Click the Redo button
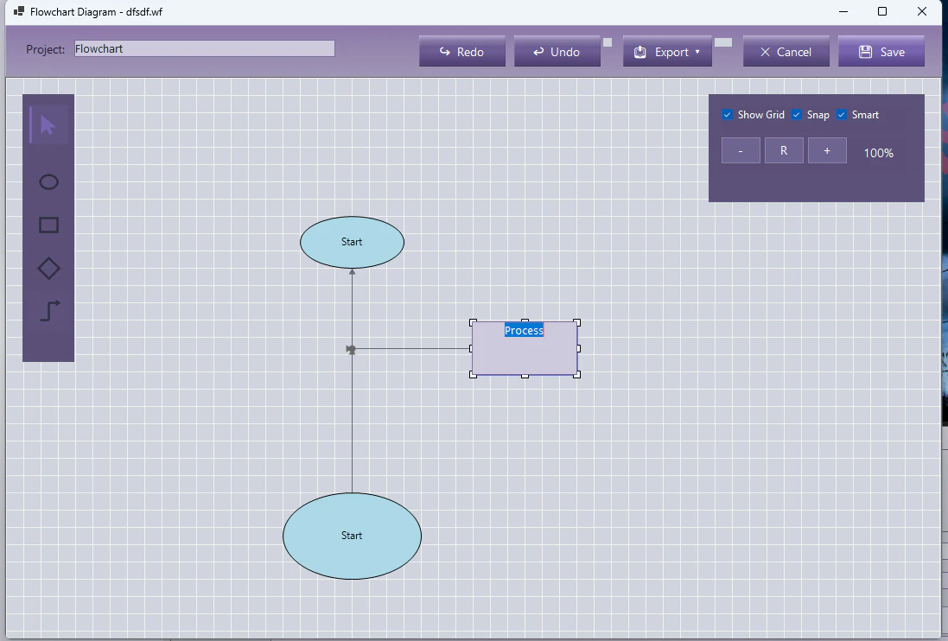Viewport: 948px width, 641px height. (x=462, y=52)
